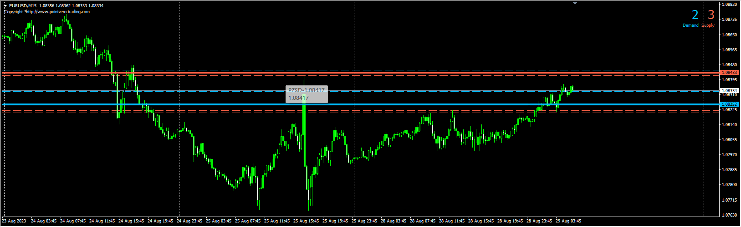This screenshot has width=741, height=227.
Task: Click the 25 Aug 23:45 time label
Action: click(x=364, y=222)
